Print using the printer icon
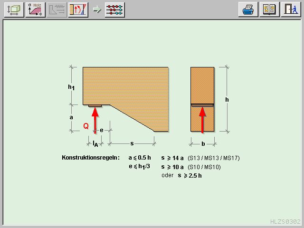The width and height of the screenshot is (304, 228). click(x=248, y=9)
